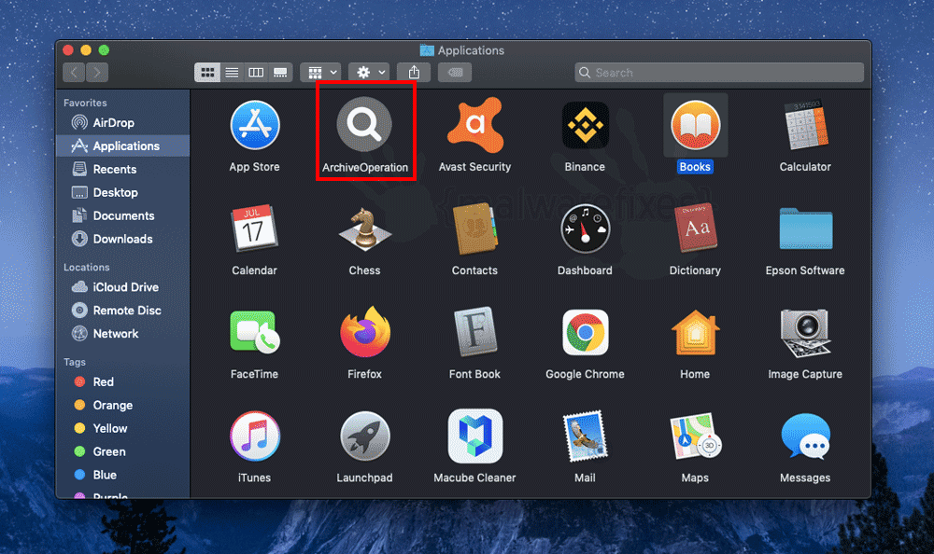Open the App Store application
Viewport: 934px width, 554px height.
(x=254, y=125)
